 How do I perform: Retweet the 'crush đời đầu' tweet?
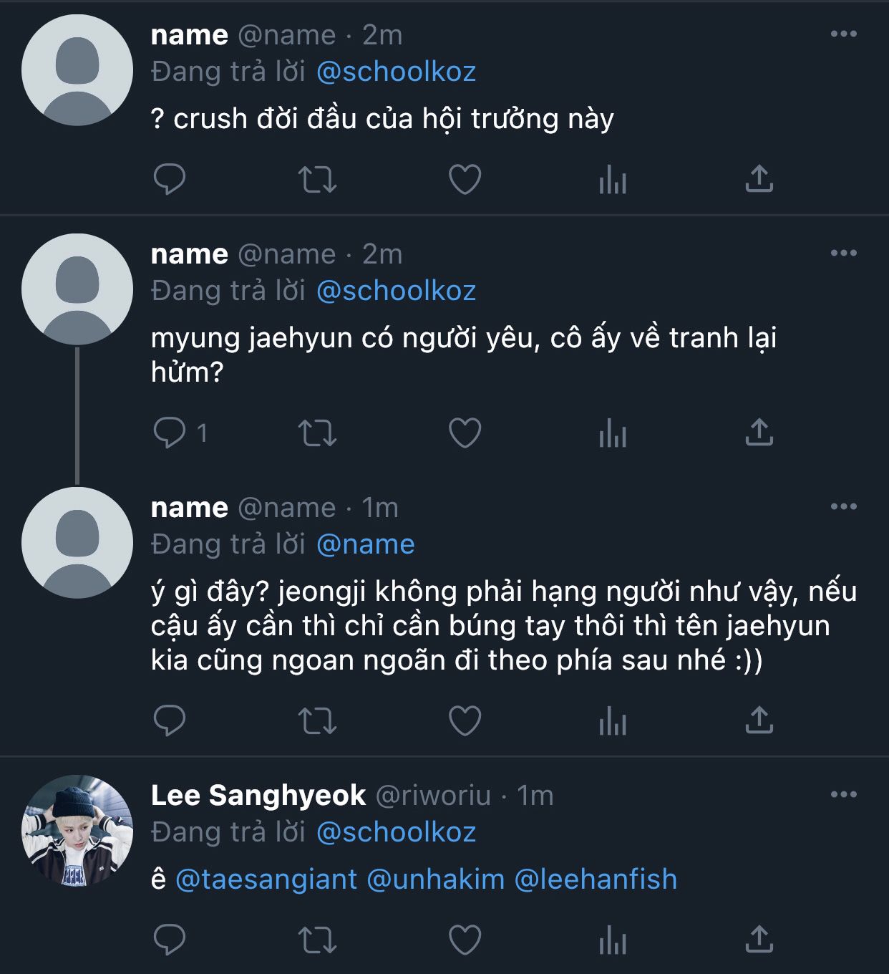tap(317, 179)
